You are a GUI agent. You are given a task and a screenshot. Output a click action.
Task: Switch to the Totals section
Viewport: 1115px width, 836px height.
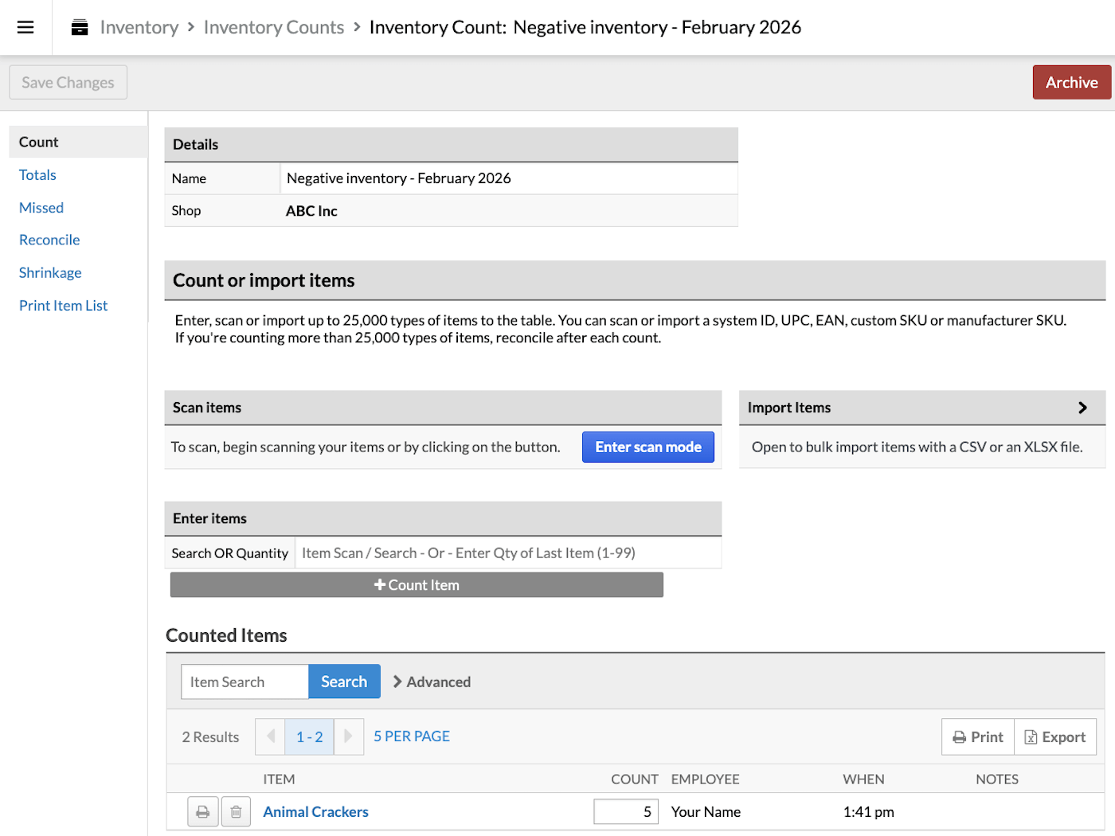pyautogui.click(x=37, y=174)
